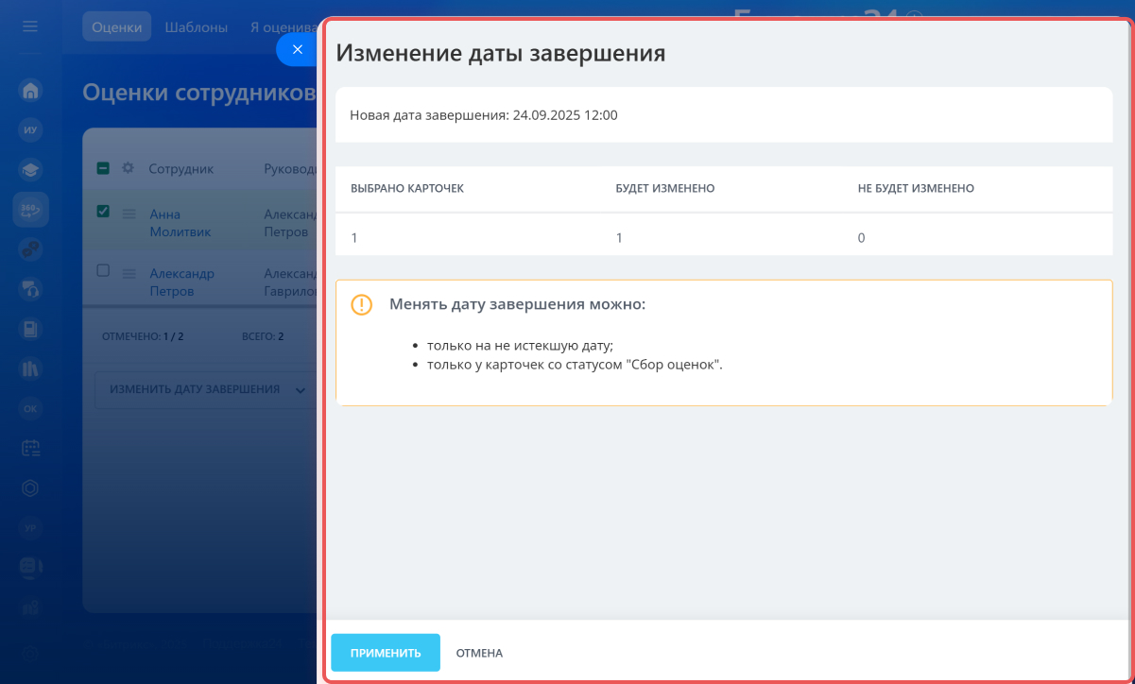Go to the Home icon in the sidebar
This screenshot has height=684, width=1135.
[30, 91]
